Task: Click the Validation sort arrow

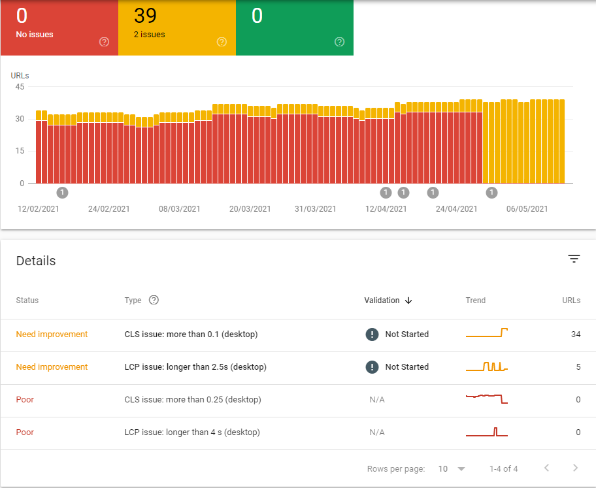Action: point(408,301)
